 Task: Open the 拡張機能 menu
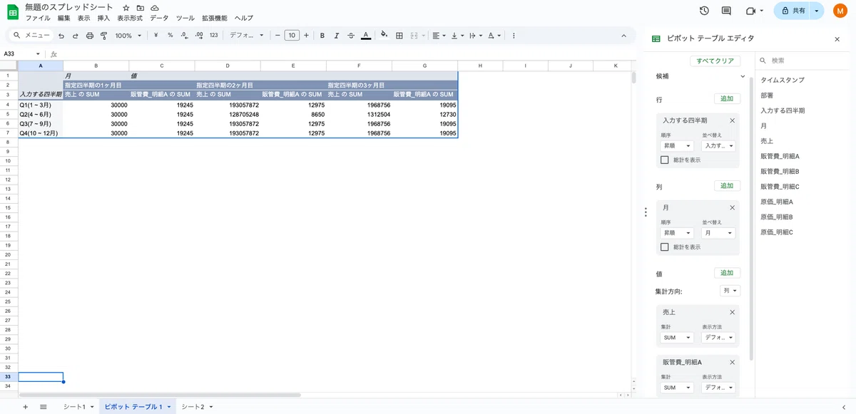pyautogui.click(x=215, y=18)
